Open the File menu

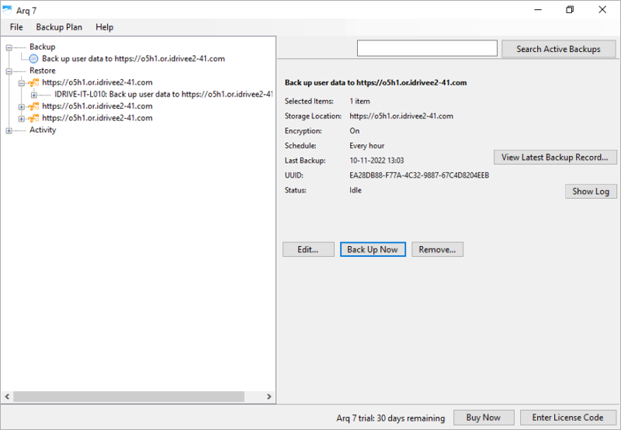pyautogui.click(x=16, y=27)
